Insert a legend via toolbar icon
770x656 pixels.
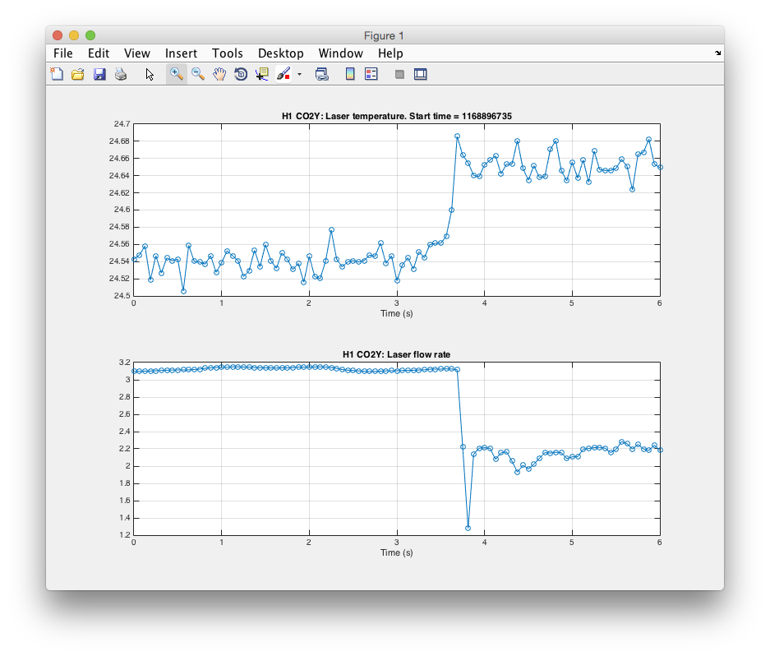pos(371,74)
